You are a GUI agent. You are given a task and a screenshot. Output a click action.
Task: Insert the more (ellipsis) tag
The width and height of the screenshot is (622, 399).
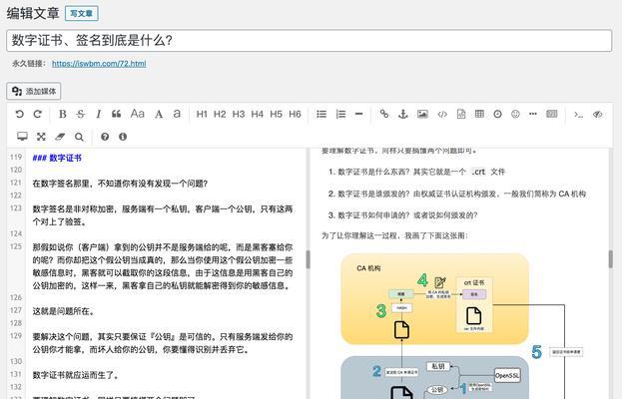click(533, 114)
